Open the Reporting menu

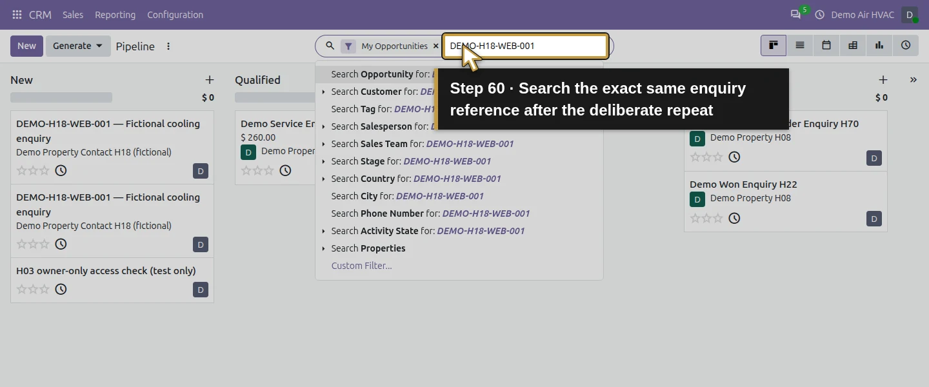click(x=115, y=14)
